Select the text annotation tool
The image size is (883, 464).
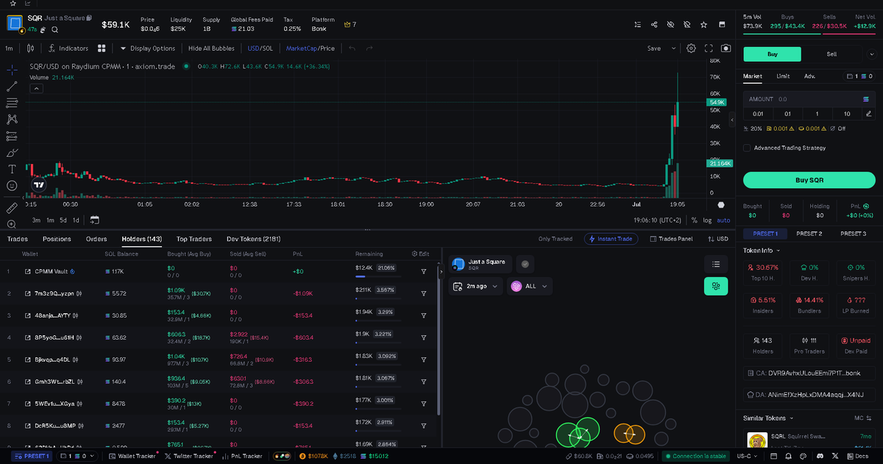12,169
